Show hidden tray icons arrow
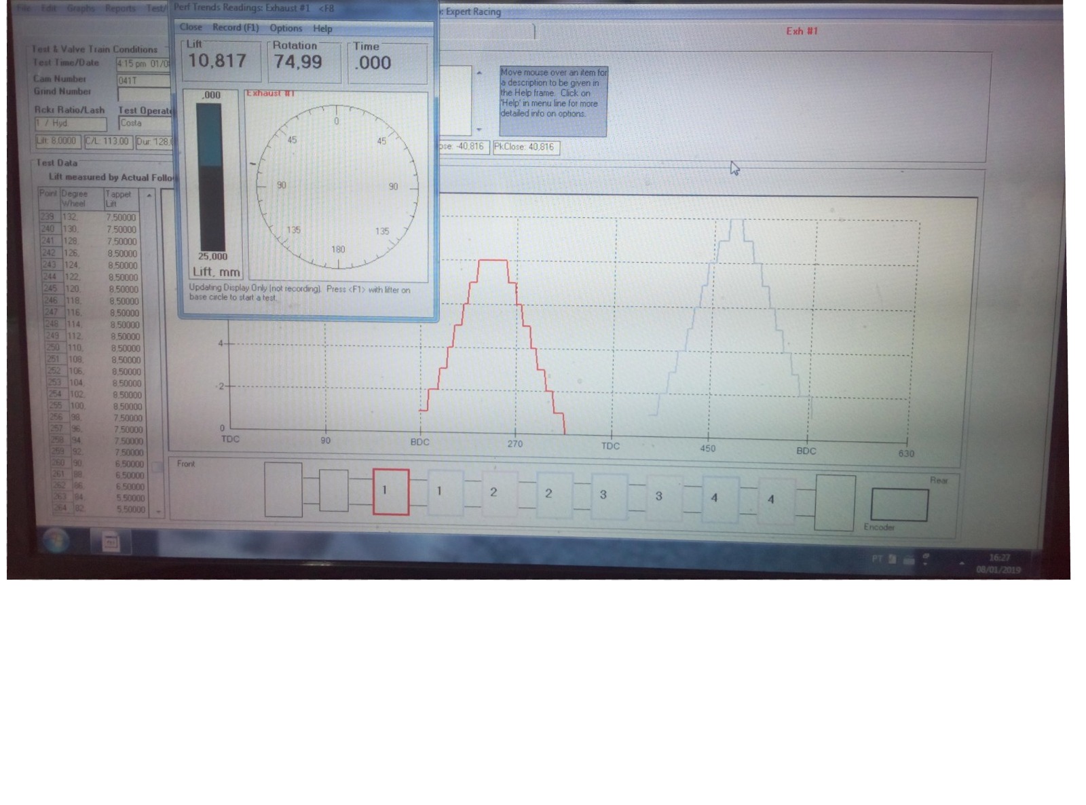 click(961, 563)
